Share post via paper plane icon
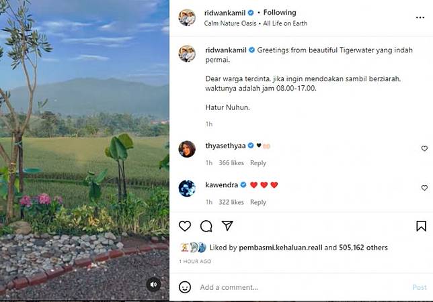The height and width of the screenshot is (302, 433). point(227,225)
